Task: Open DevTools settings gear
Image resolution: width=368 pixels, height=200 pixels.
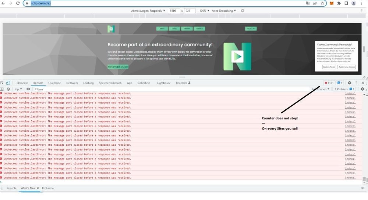Action: (x=350, y=83)
